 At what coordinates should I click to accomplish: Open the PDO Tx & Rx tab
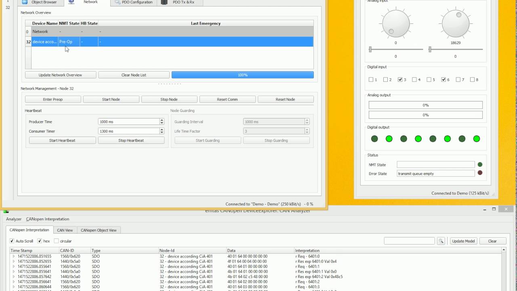pyautogui.click(x=180, y=2)
